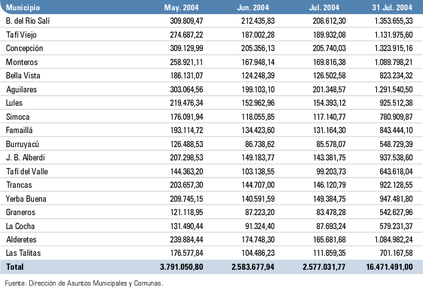Select the Monteros row label

[21, 62]
